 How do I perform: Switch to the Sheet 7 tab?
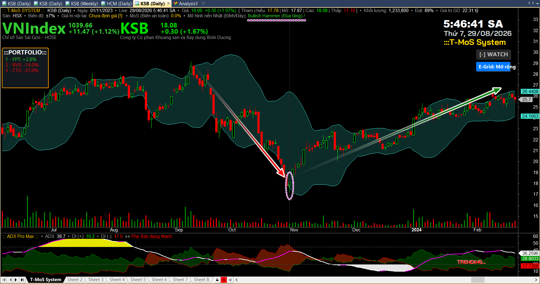click(180, 280)
